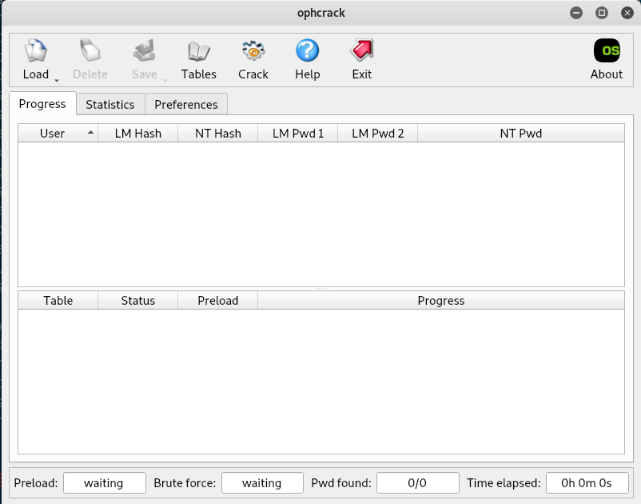The height and width of the screenshot is (504, 641).
Task: Click the Time elapsed field 0h 0m 0s
Action: click(587, 483)
